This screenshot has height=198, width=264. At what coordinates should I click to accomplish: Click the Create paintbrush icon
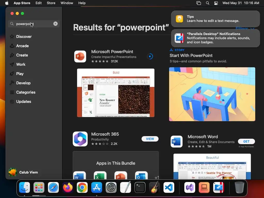tap(12, 55)
